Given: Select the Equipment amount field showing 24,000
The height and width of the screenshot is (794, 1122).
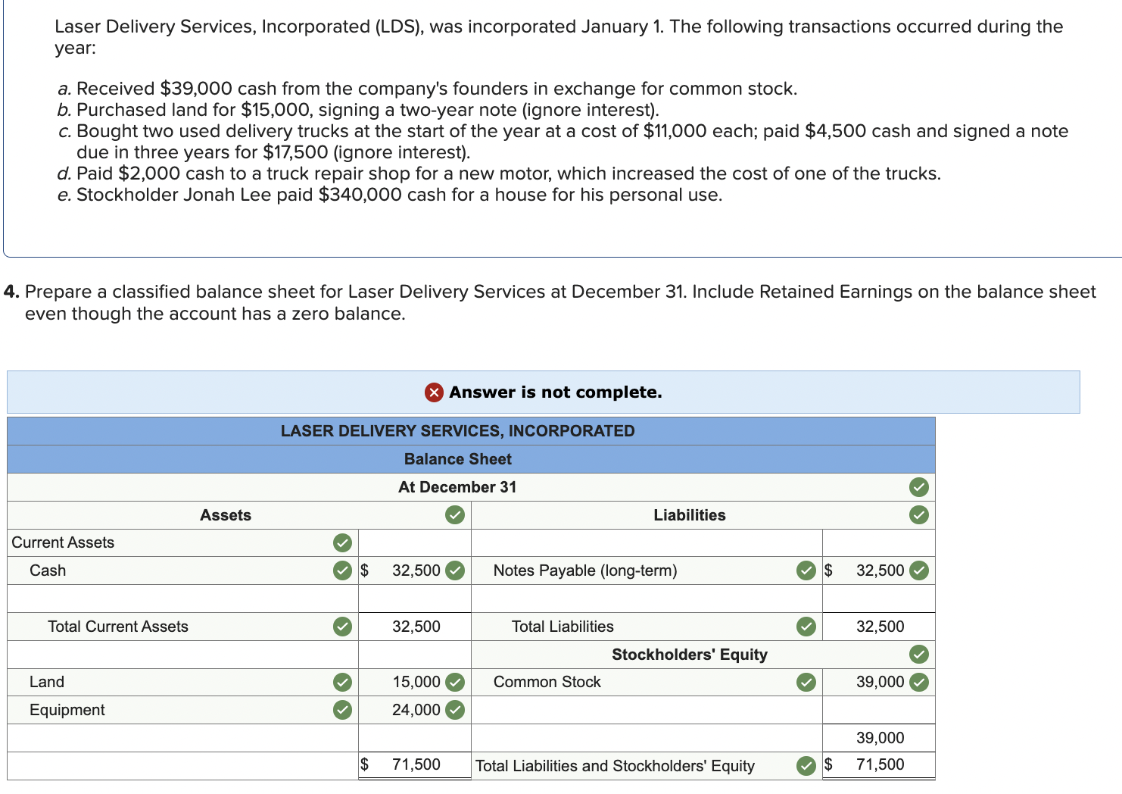Looking at the screenshot, I should coord(415,710).
